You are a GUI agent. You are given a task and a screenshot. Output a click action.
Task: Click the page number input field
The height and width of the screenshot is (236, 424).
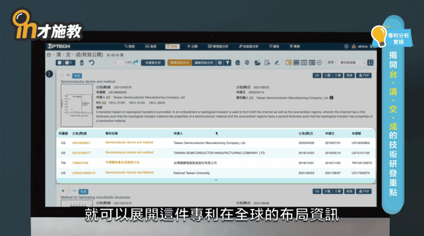point(118,63)
